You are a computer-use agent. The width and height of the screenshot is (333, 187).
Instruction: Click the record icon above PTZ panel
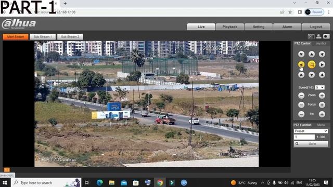tap(326, 36)
